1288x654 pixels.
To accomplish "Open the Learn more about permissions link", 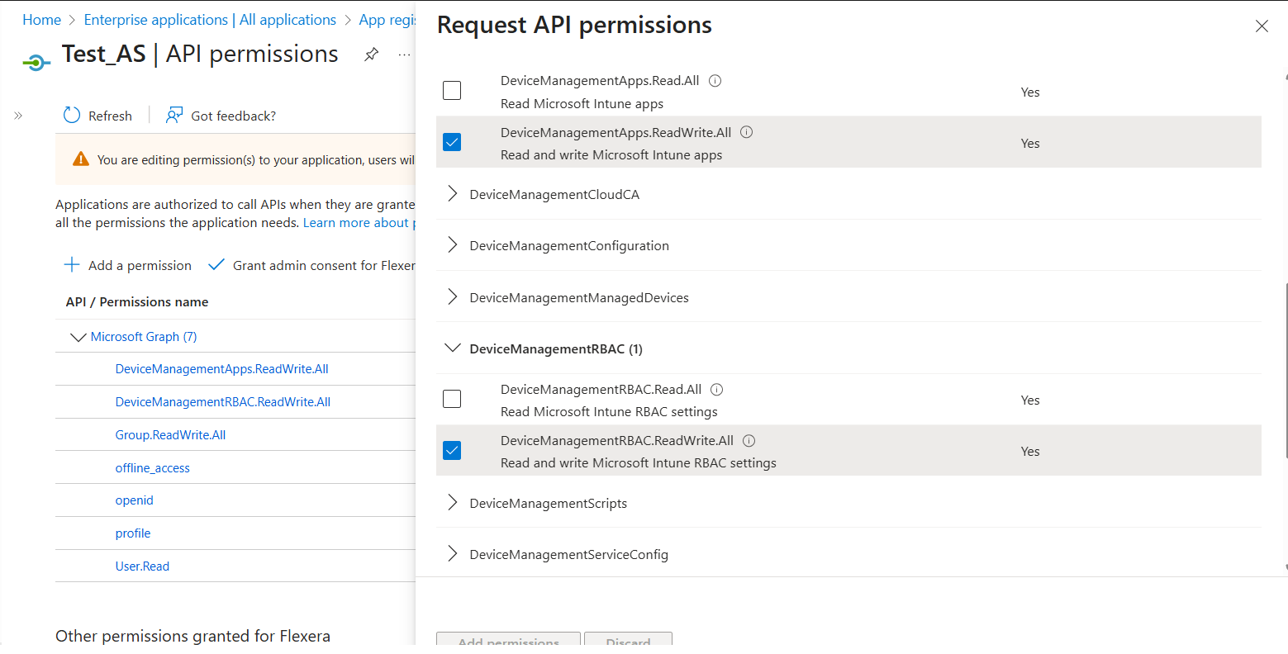I will (359, 223).
